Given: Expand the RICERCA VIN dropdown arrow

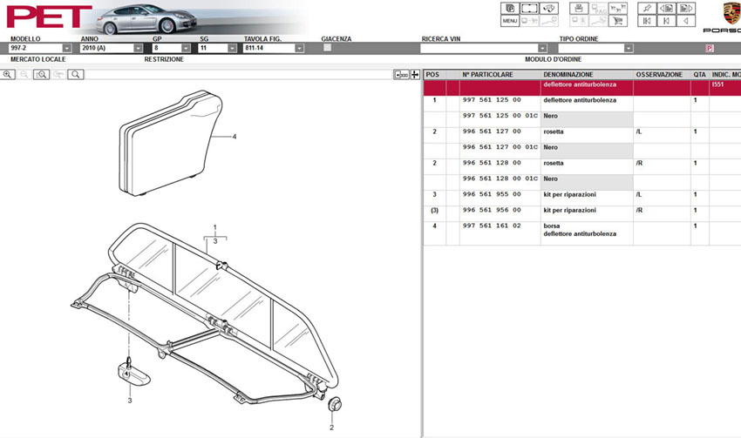Looking at the screenshot, I should point(542,48).
